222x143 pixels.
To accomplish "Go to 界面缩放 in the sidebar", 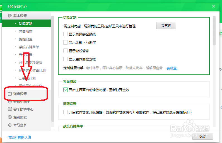I will coord(26,31).
